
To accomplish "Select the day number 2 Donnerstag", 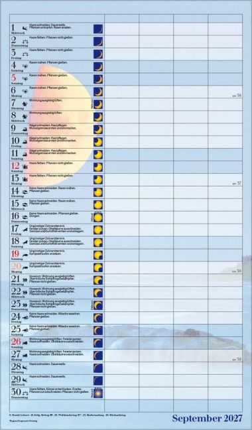I will [x=14, y=40].
